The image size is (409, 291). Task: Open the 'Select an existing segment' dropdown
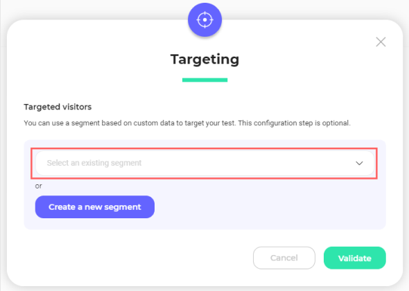[x=204, y=164]
